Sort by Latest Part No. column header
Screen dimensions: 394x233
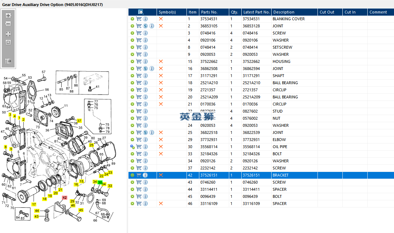point(257,12)
